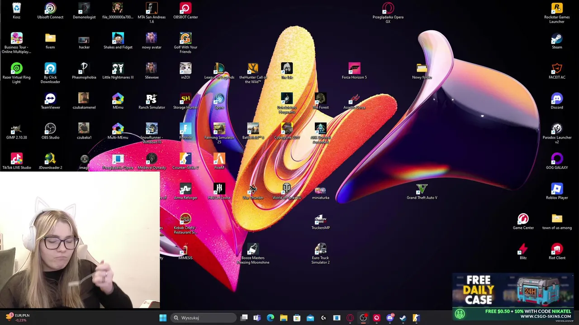Select the MTA San Andreas 1.6 shortcut
The image size is (579, 325).
(152, 13)
